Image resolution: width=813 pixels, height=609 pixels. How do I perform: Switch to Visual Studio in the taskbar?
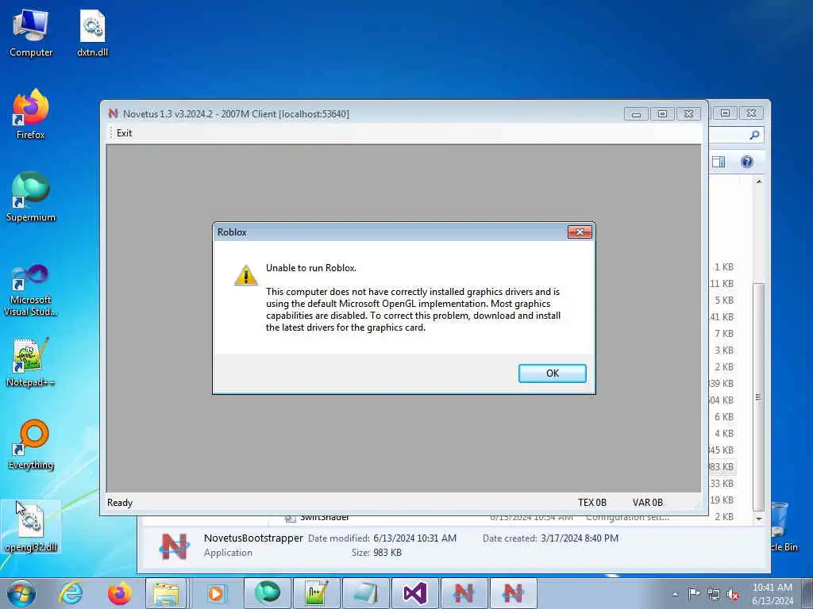(414, 593)
